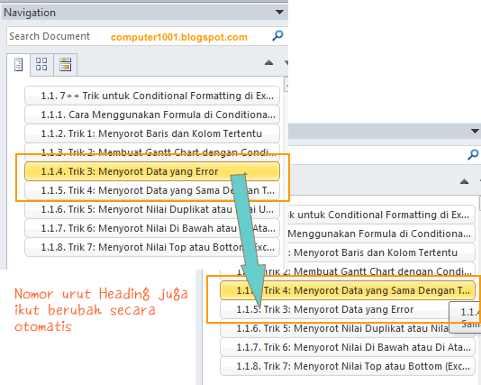
Task: Select second pane heading untuk Conditional Formatting di Ex...
Action: pos(382,215)
